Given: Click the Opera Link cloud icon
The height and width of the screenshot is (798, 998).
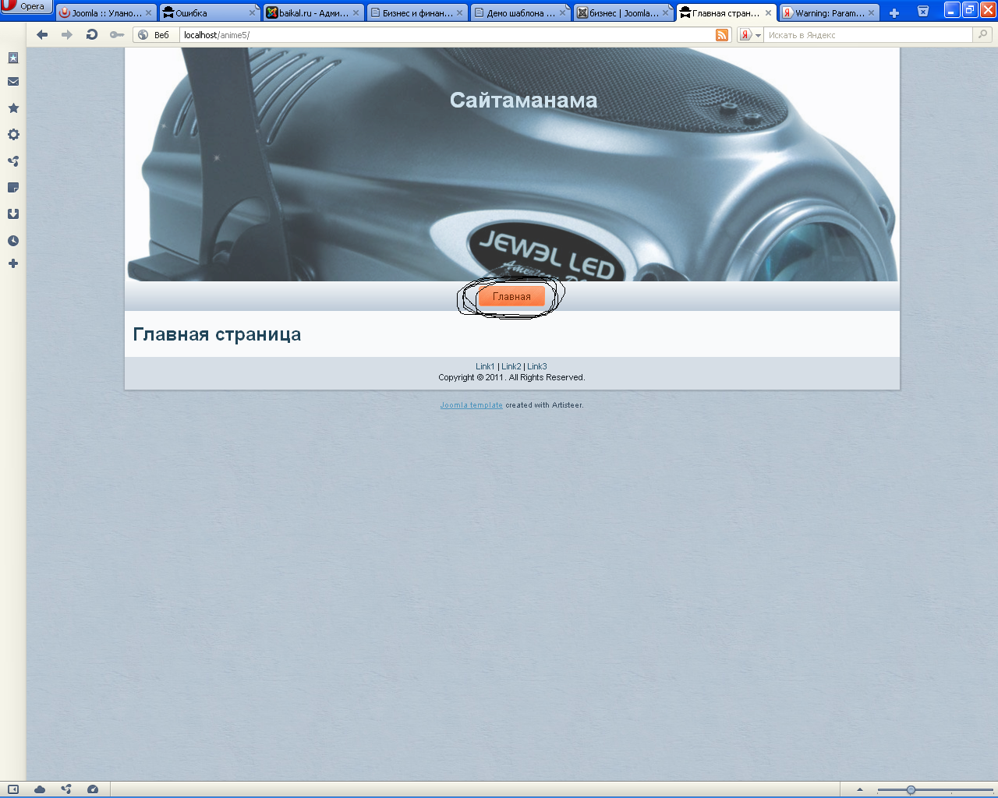Looking at the screenshot, I should click(x=40, y=789).
